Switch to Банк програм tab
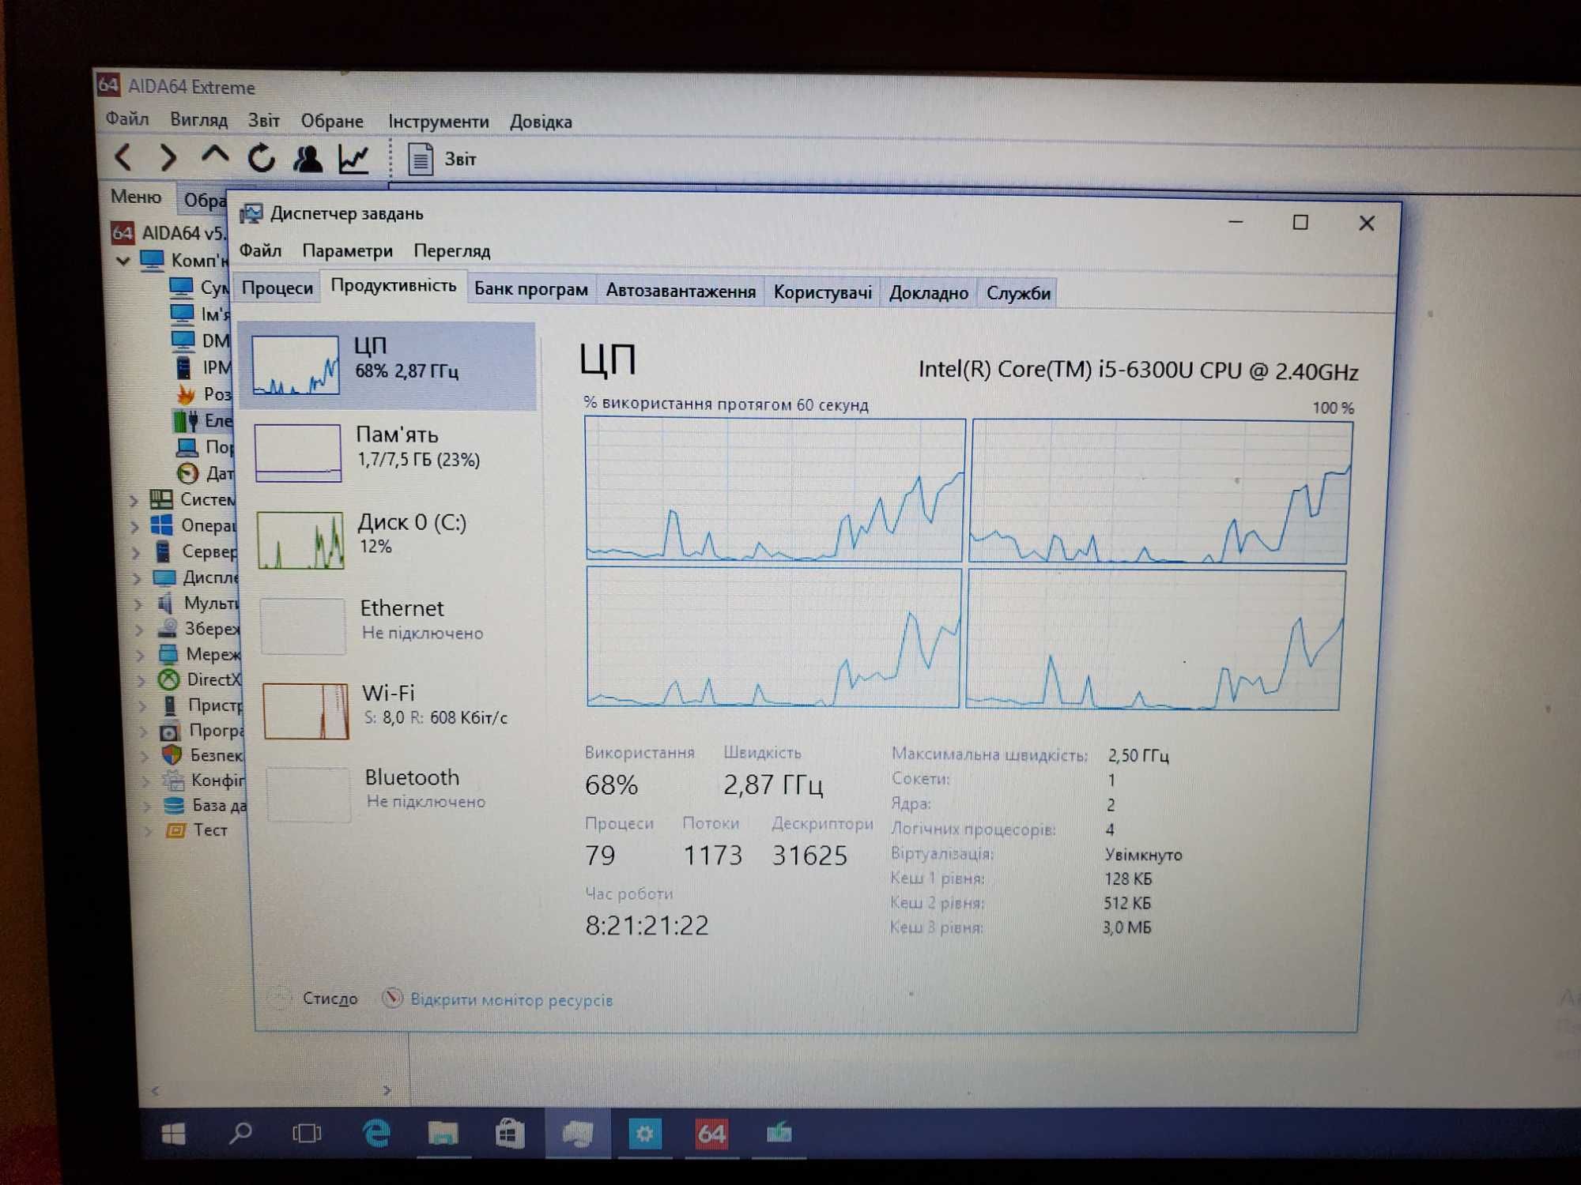 [531, 289]
